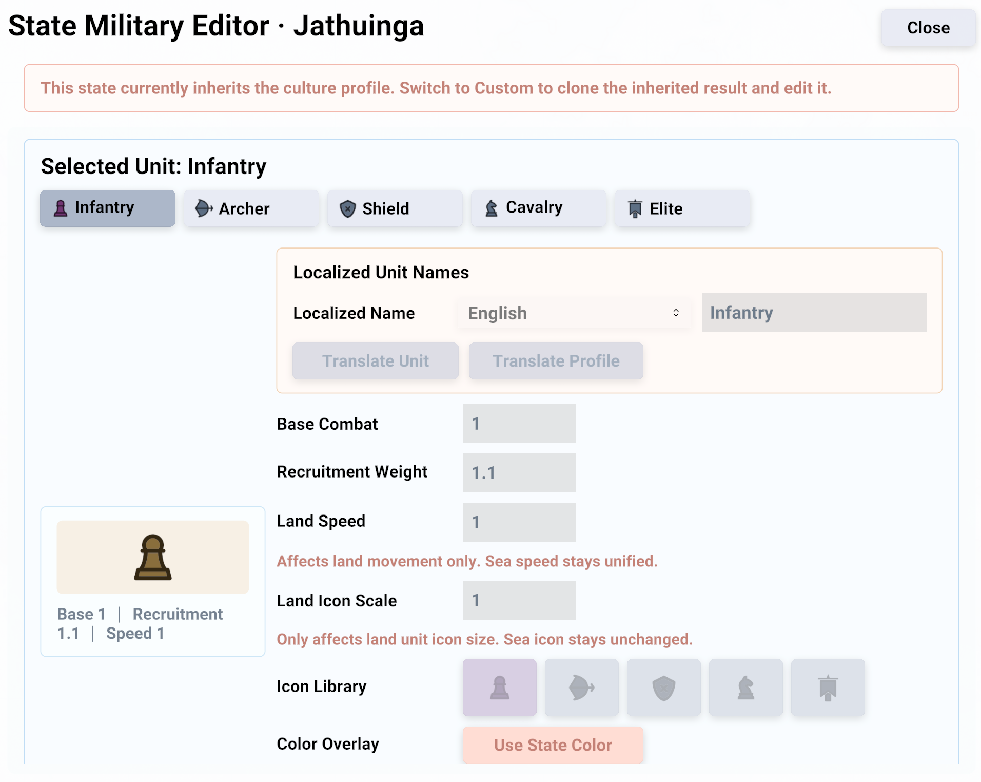Select the Elite unit tab

tap(682, 208)
